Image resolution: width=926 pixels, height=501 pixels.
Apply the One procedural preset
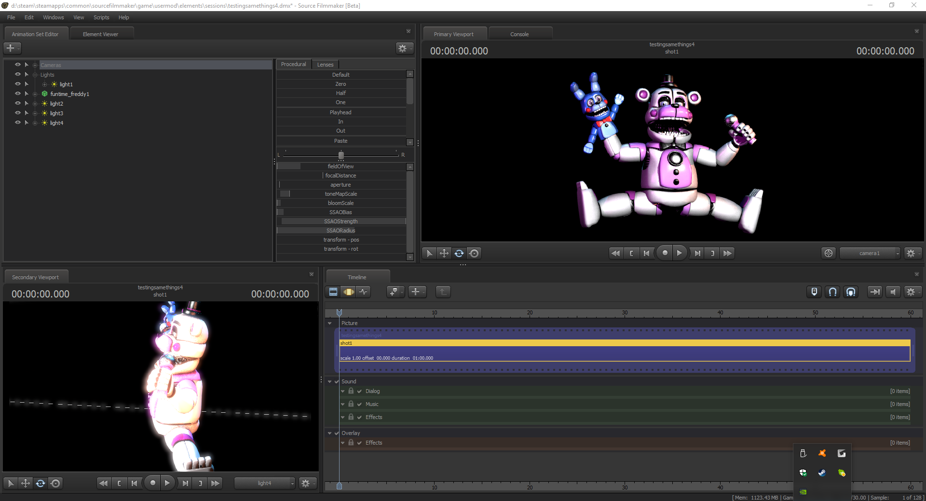coord(341,102)
